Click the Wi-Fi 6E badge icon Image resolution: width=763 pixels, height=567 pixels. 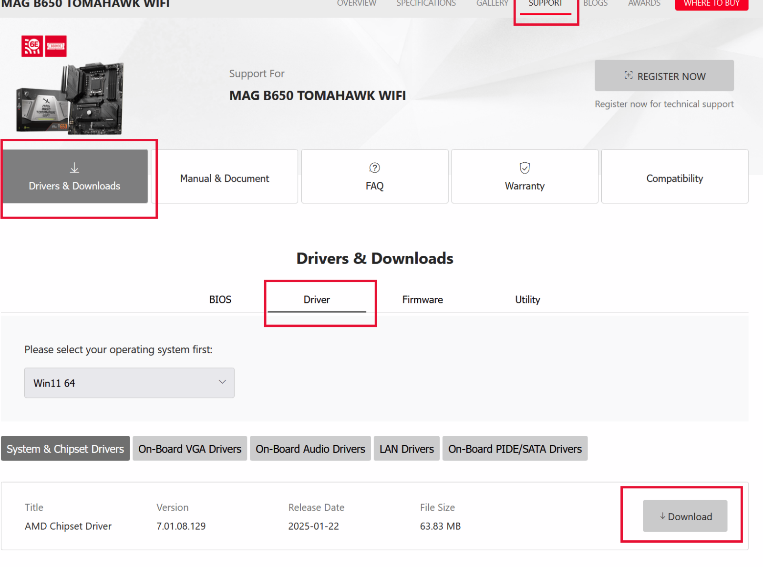32,46
